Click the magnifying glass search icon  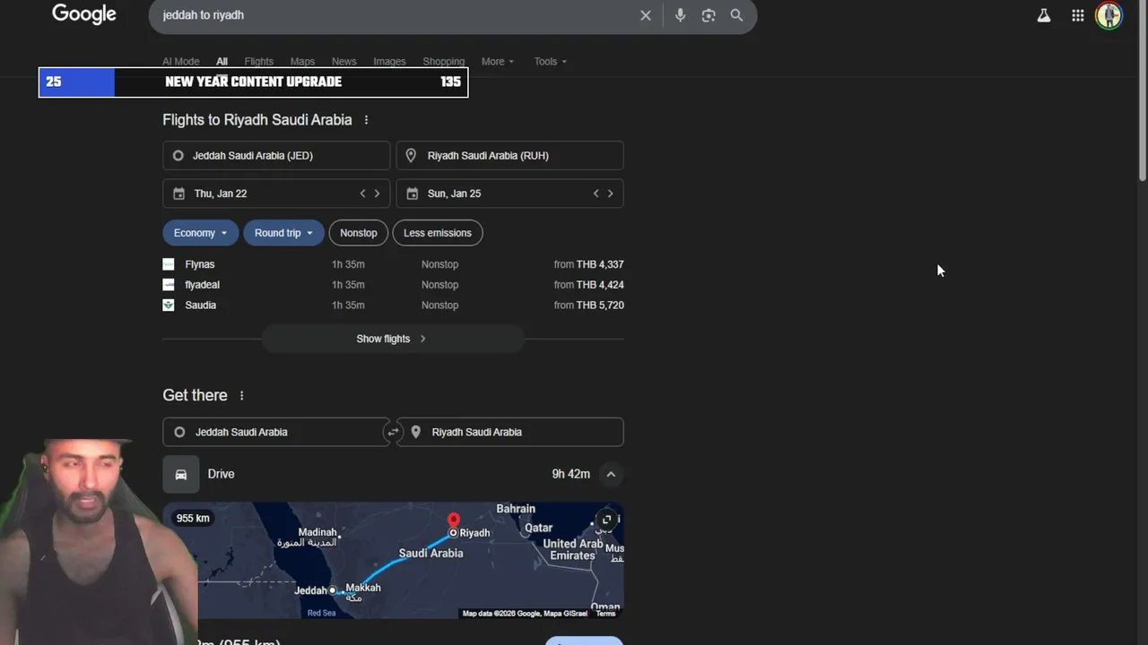coord(736,15)
